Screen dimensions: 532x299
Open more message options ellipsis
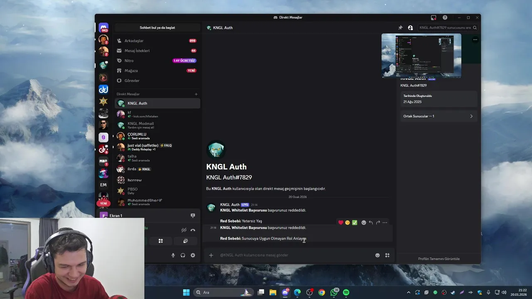click(385, 223)
